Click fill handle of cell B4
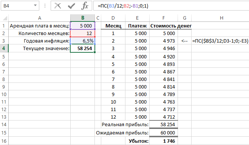 94,52
